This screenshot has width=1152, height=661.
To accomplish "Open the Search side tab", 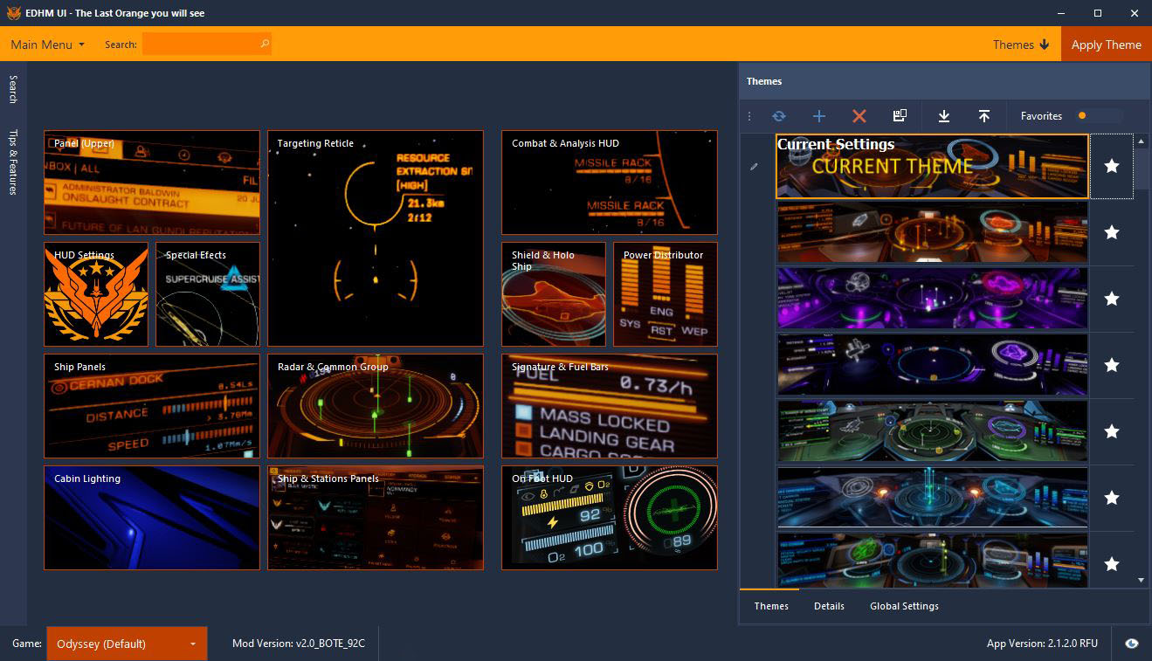I will coord(13,89).
